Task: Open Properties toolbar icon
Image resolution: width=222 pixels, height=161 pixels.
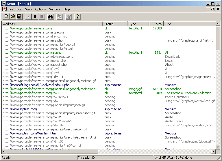Action: 69,17
